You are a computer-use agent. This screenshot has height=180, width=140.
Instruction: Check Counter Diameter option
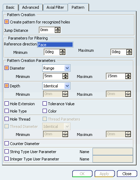coord(7,143)
